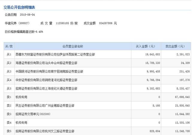This screenshot has height=135, width=192.
Task: Click the 买2 row label
Action: pos(9,63)
